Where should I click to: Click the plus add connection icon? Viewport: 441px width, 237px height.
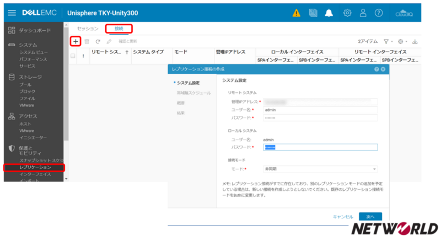click(76, 41)
